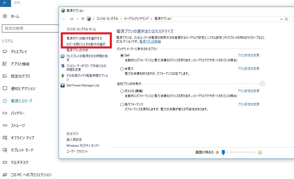Open the address bar dropdown arrow
294x179 pixels.
pyautogui.click(x=281, y=19)
